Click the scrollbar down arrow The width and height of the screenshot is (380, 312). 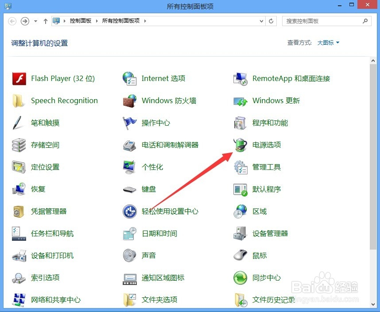point(373,304)
